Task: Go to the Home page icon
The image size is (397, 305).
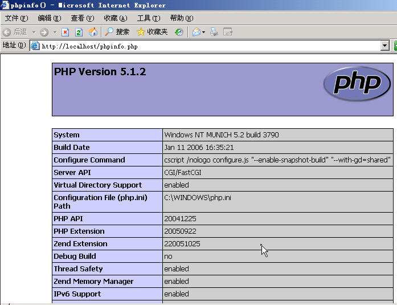Action: (x=93, y=32)
